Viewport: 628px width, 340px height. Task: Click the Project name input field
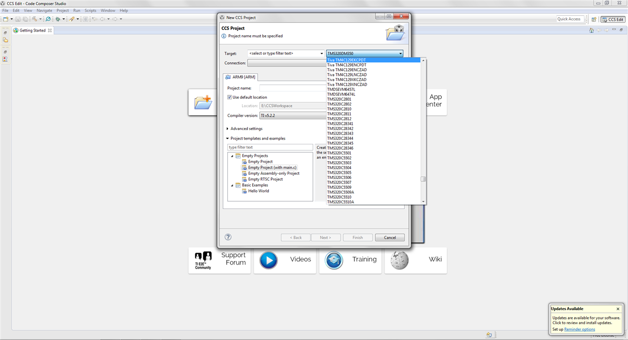293,88
